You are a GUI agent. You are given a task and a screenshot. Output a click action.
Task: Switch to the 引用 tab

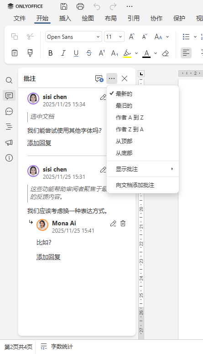(x=134, y=18)
